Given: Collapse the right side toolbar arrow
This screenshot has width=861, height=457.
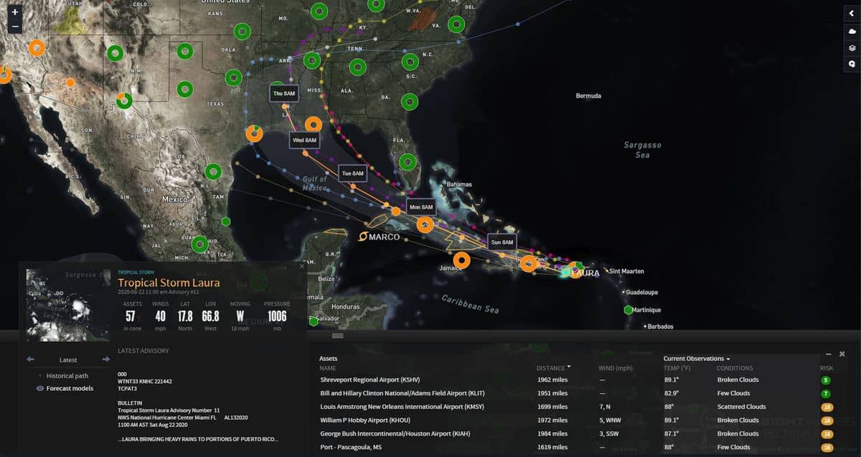Looking at the screenshot, I should 852,14.
